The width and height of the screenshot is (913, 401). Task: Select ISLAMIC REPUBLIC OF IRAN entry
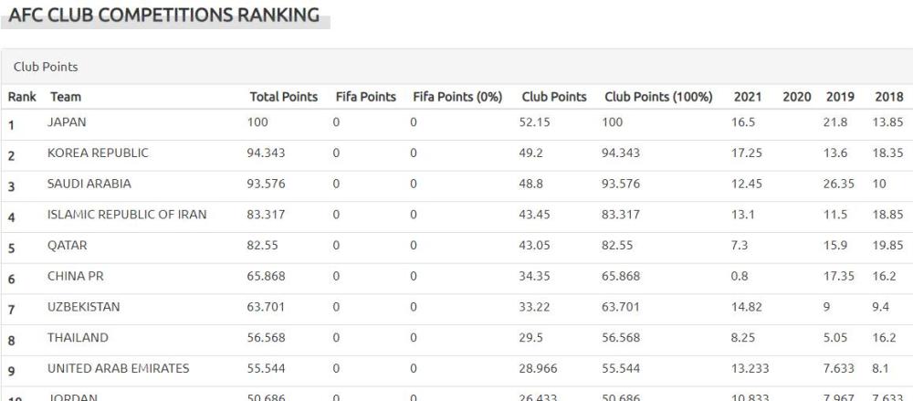127,215
